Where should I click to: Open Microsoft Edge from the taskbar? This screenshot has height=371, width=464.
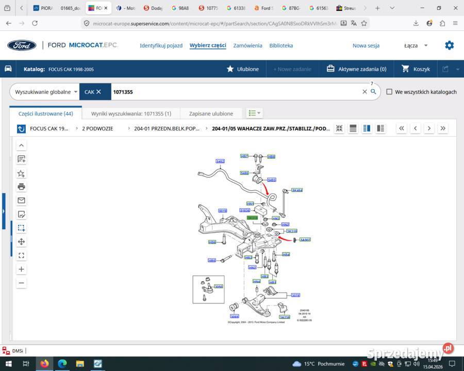[x=62, y=364]
